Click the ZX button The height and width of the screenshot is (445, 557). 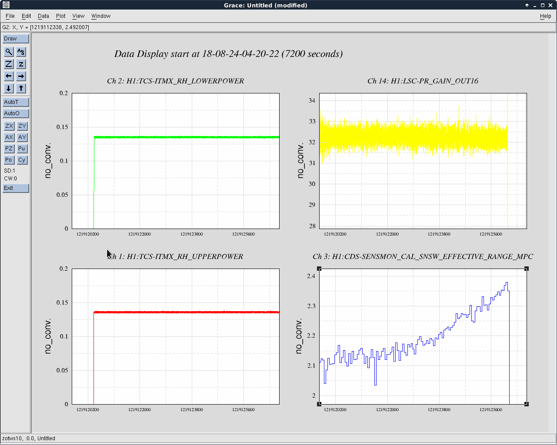click(x=9, y=126)
